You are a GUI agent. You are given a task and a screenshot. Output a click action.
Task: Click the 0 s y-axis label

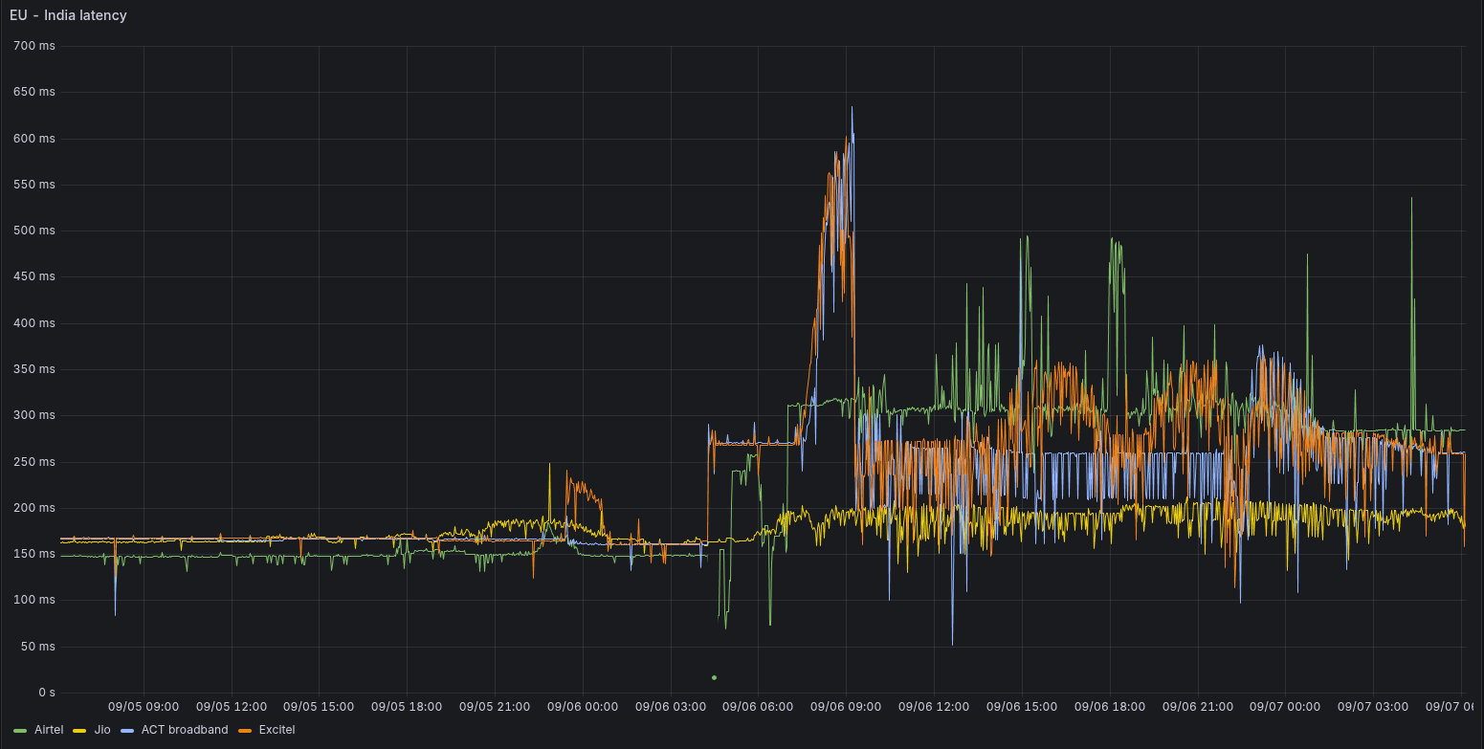46,692
